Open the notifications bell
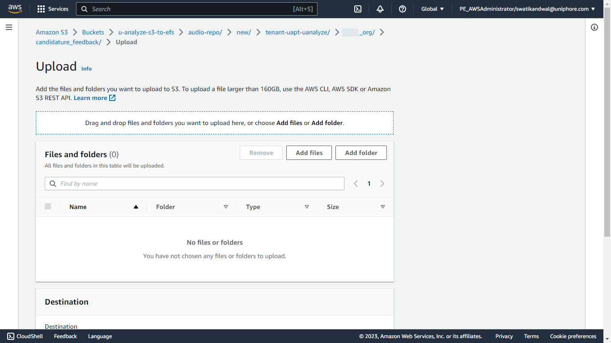Viewport: 611px width, 343px height. tap(380, 9)
